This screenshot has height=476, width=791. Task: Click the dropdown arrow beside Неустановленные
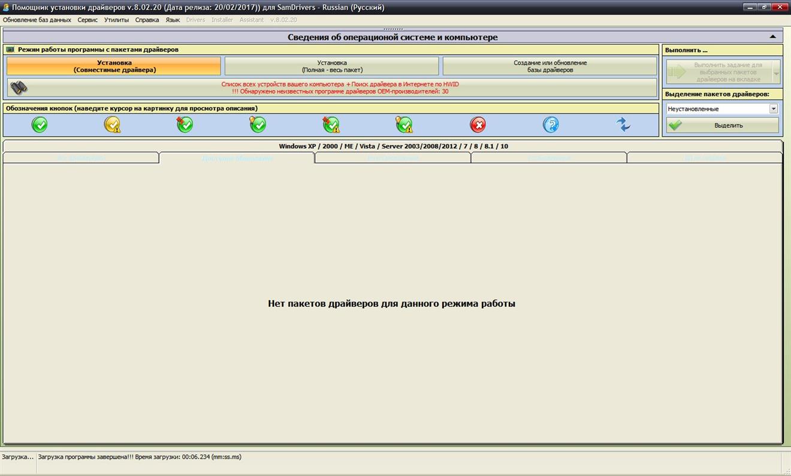tap(773, 109)
